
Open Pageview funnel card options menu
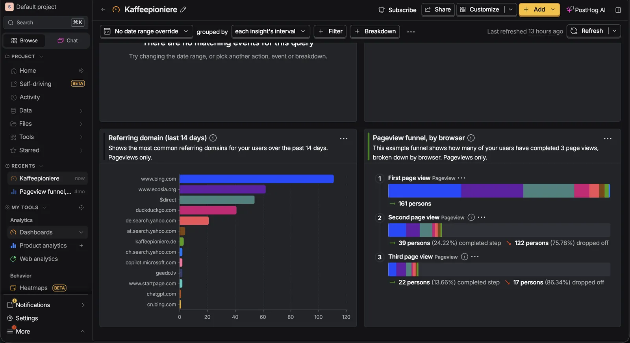[x=608, y=139]
